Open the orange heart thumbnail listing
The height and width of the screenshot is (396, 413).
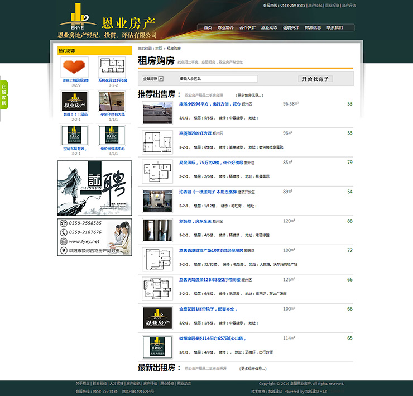(75, 67)
